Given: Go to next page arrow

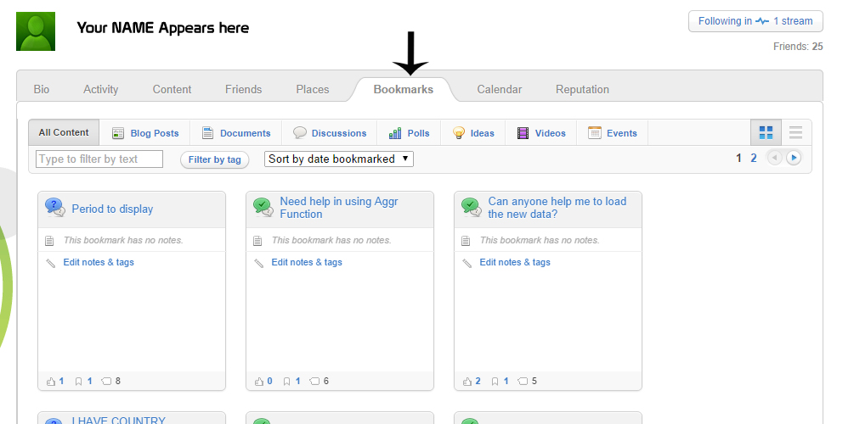Looking at the screenshot, I should click(794, 158).
